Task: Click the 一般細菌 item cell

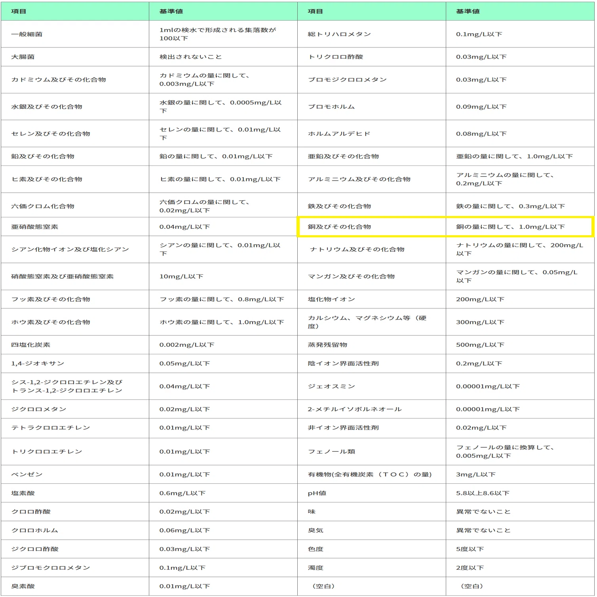Action: tap(75, 34)
